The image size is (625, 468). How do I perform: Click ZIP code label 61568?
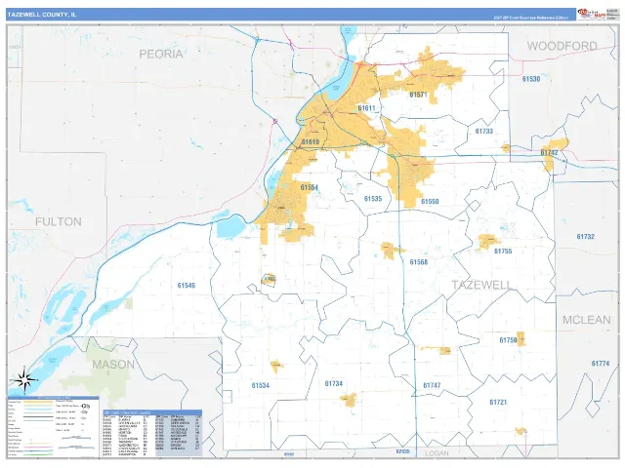419,262
